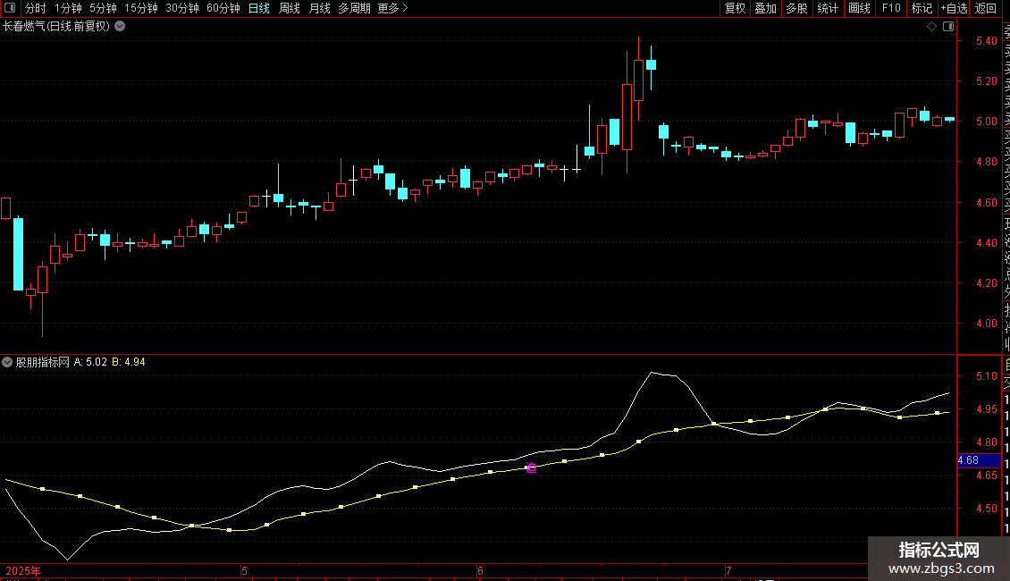Click month 7 marker on time axis

click(728, 570)
